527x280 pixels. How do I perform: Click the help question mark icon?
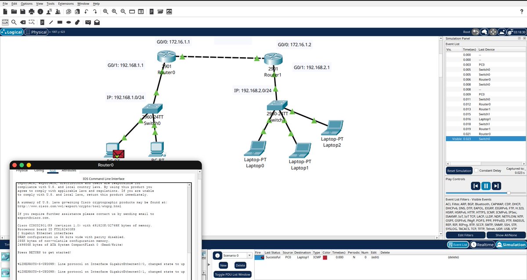click(x=521, y=11)
